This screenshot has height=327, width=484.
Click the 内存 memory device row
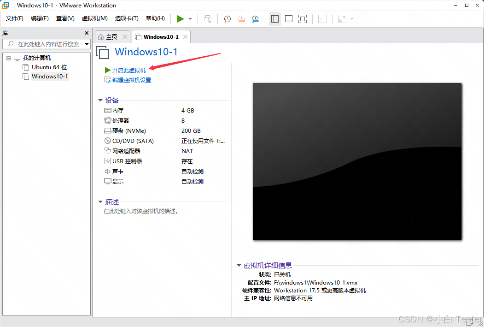pos(165,111)
